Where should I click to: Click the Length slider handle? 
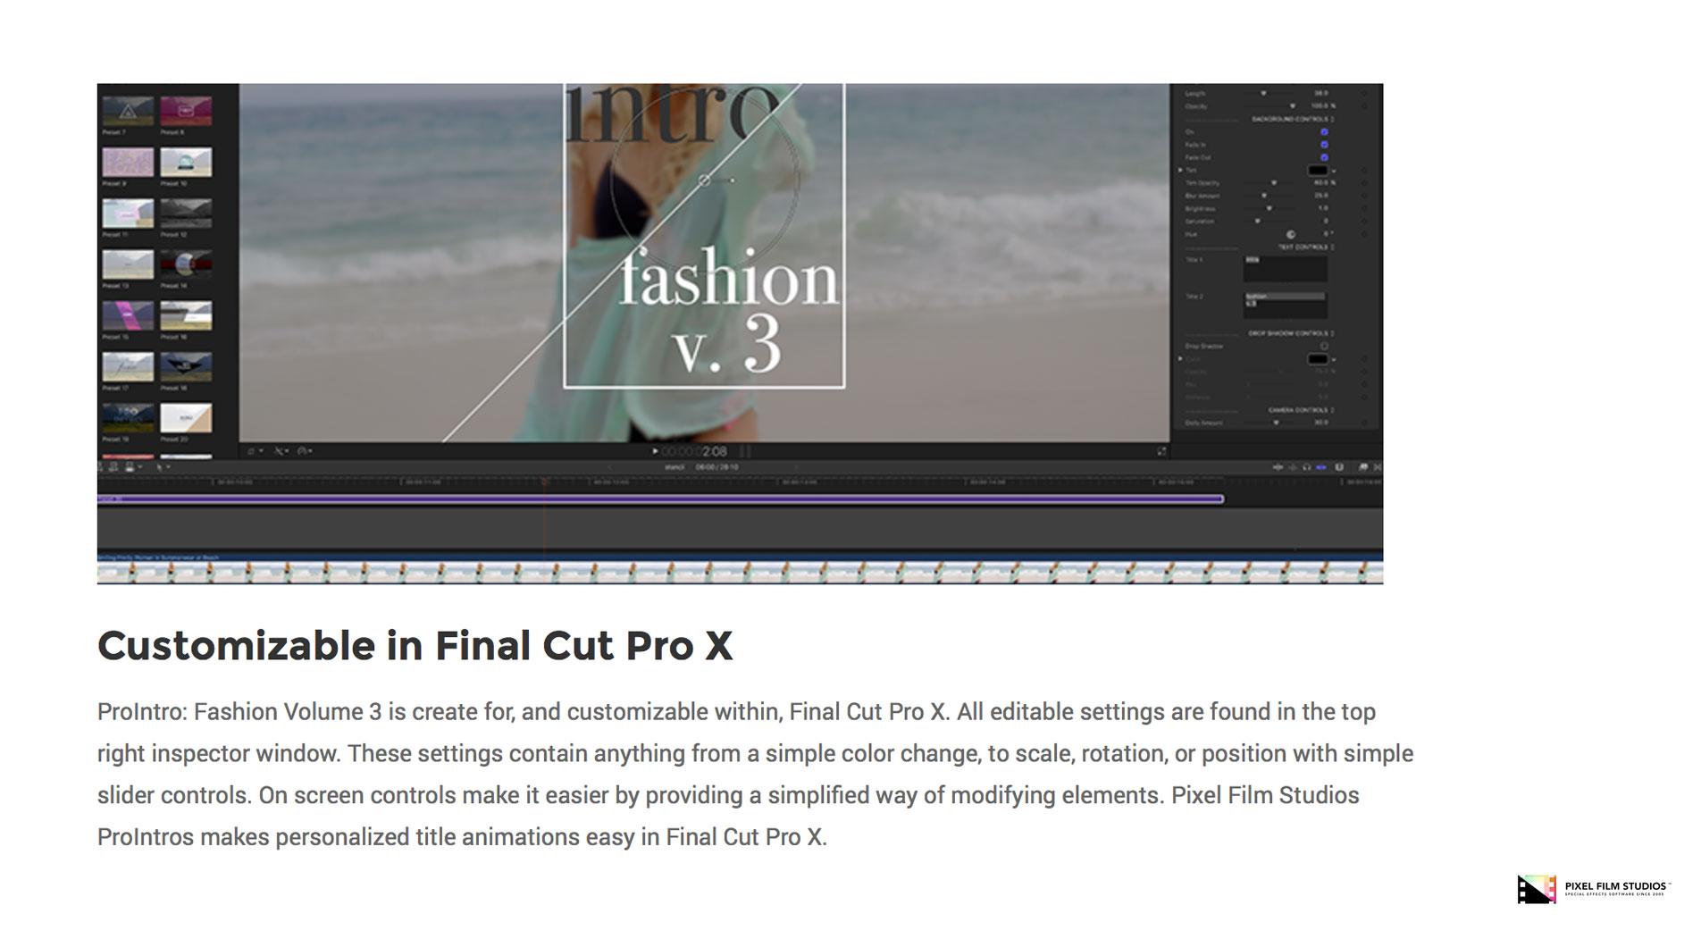click(x=1263, y=93)
